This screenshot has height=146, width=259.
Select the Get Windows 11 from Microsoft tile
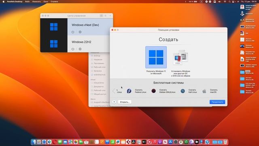156,57
